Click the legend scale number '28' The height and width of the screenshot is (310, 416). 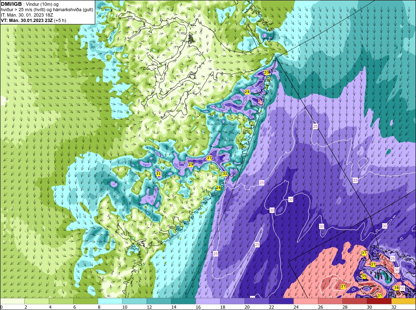(x=344, y=307)
